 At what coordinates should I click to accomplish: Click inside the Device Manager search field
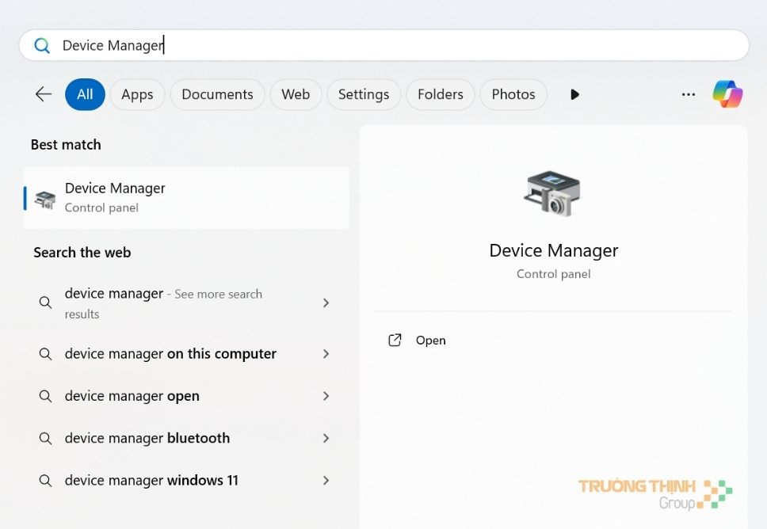[396, 46]
